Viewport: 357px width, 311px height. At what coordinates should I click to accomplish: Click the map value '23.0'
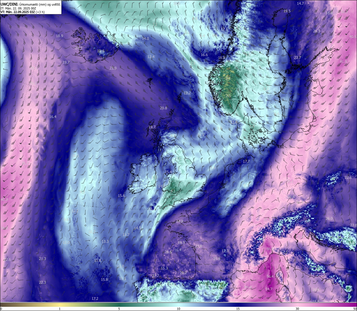[x=113, y=68]
